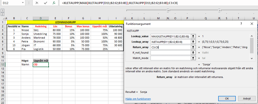
Task: Click the dialog help question mark
Action: [241, 24]
